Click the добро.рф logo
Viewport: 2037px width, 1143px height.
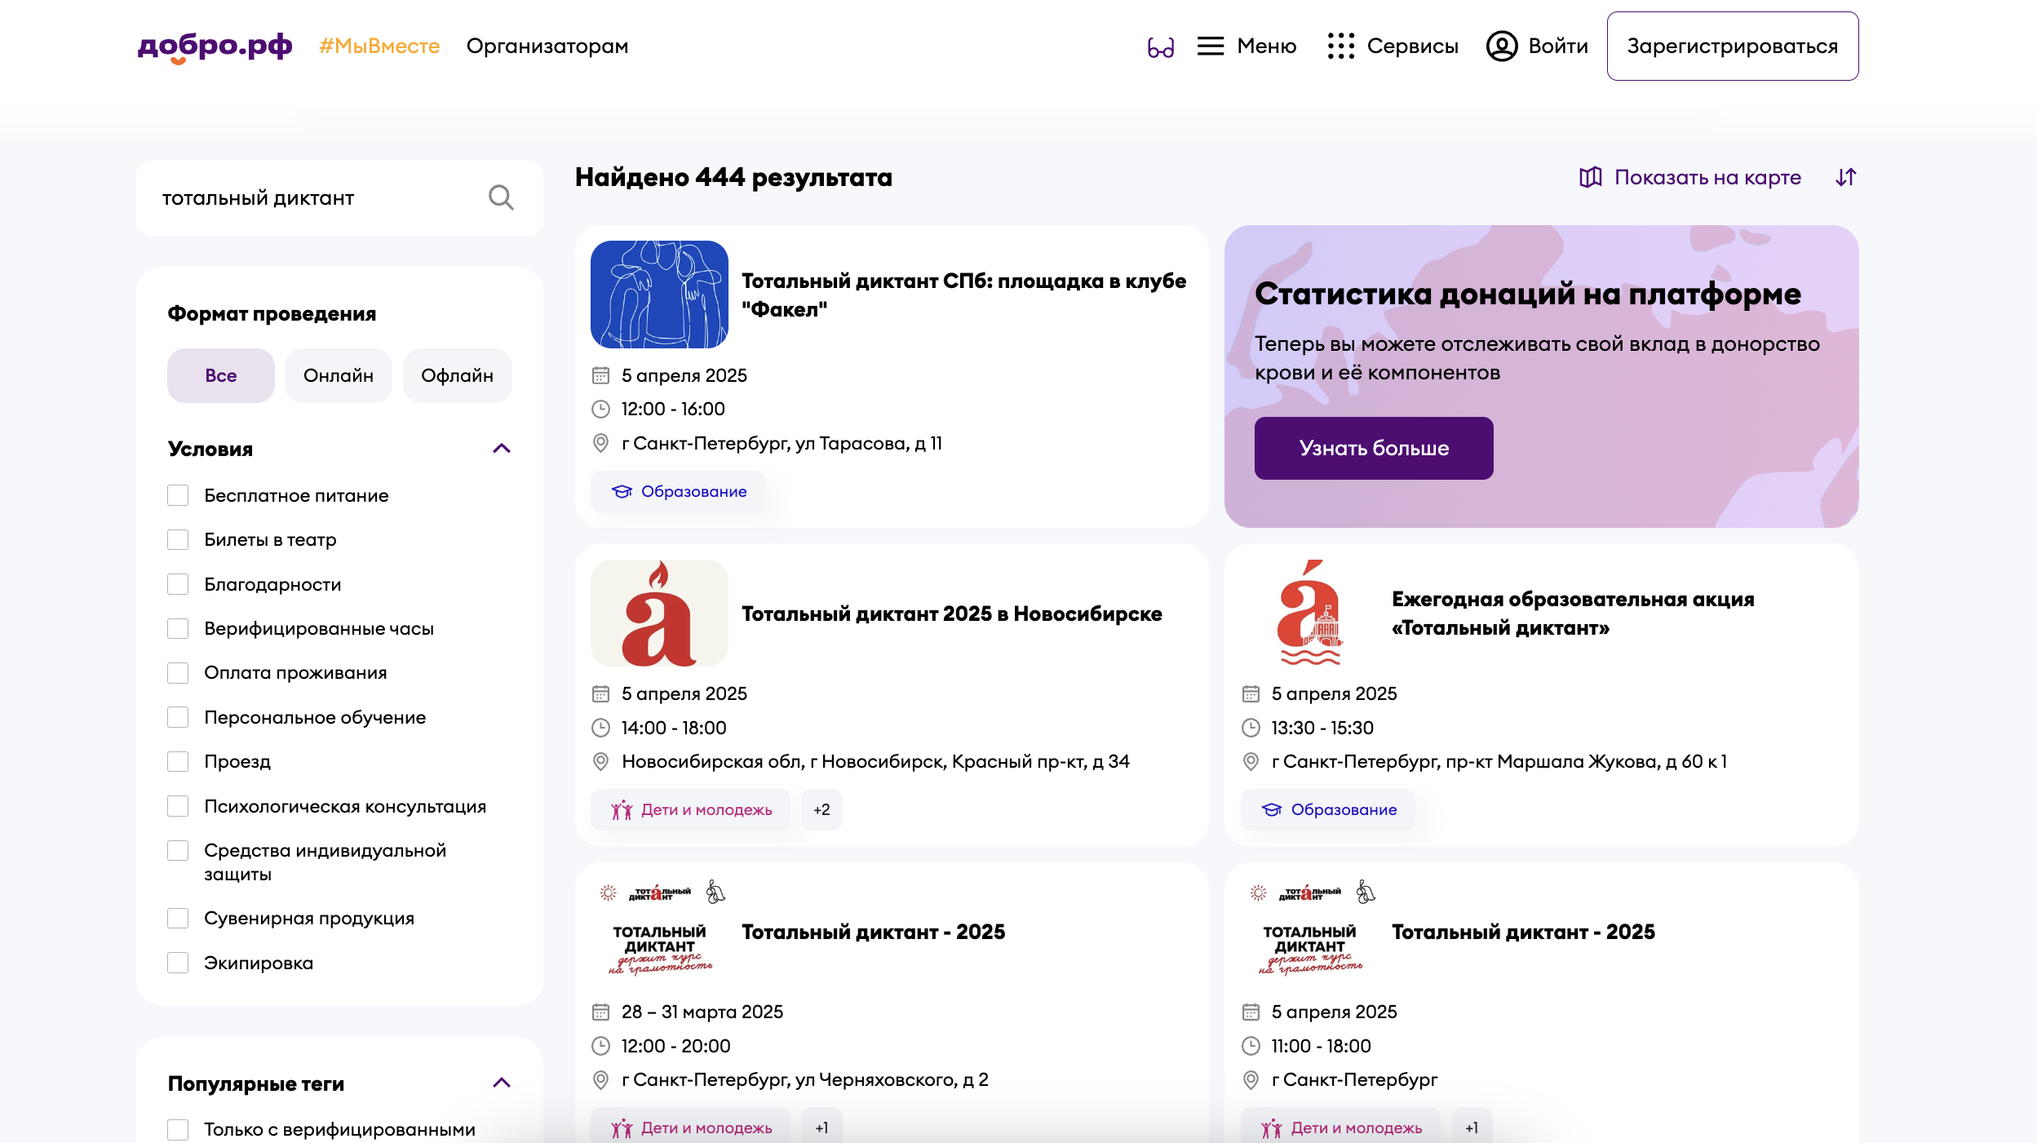pos(215,47)
